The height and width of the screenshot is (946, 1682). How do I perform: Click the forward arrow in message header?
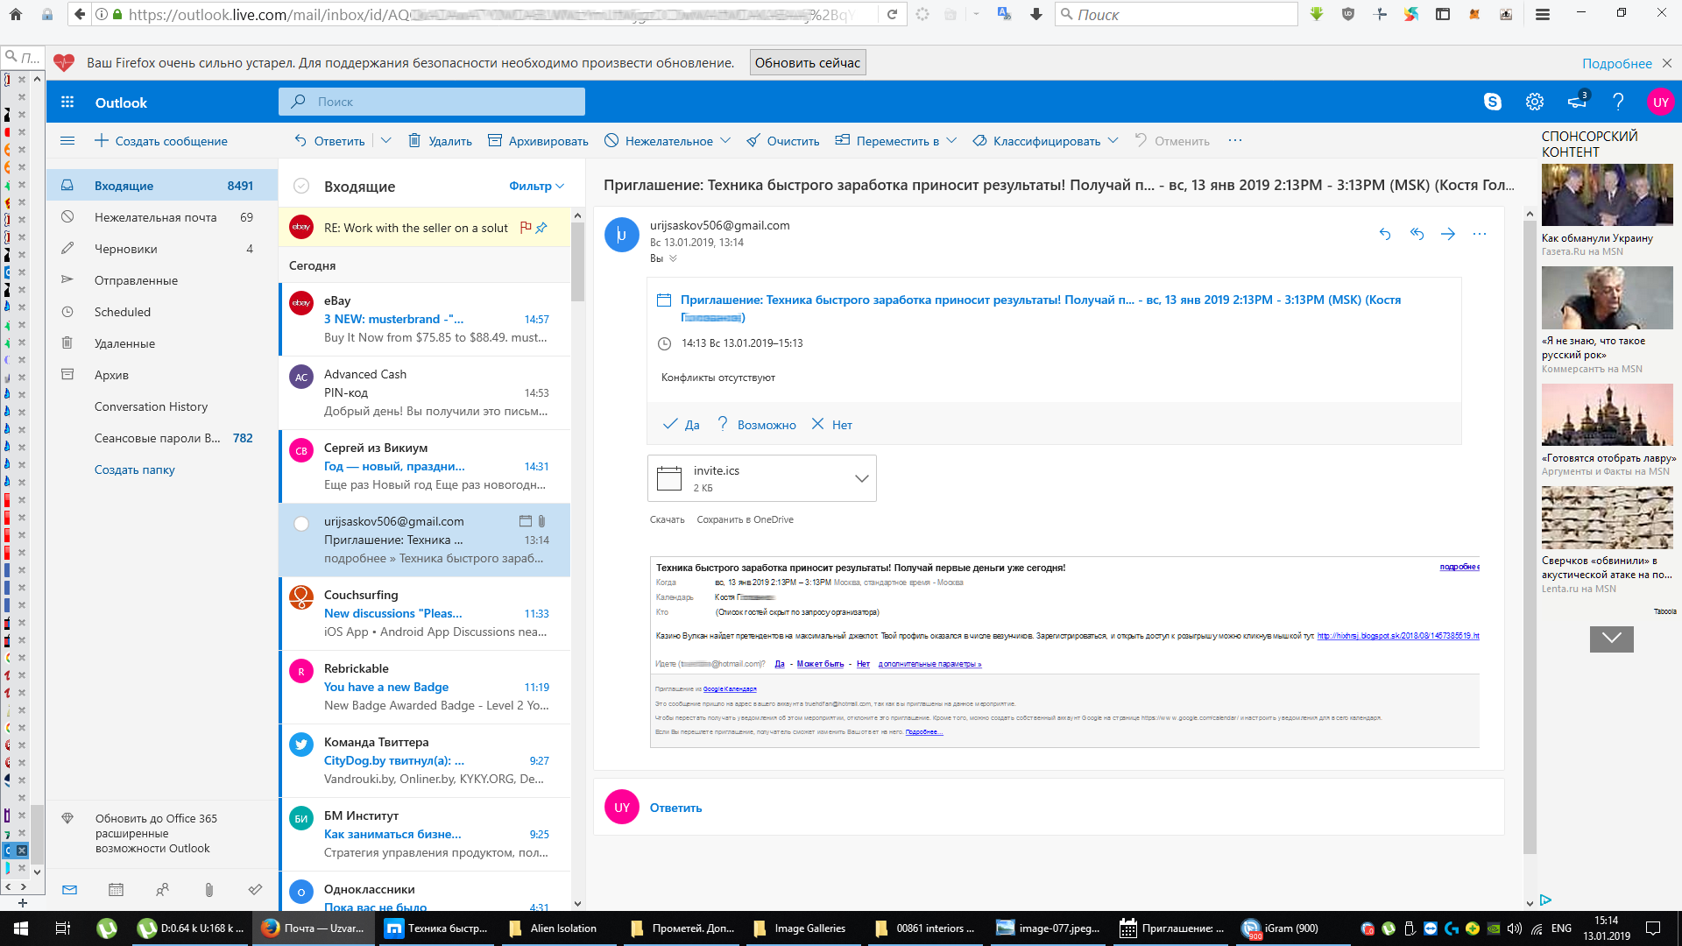(1448, 234)
